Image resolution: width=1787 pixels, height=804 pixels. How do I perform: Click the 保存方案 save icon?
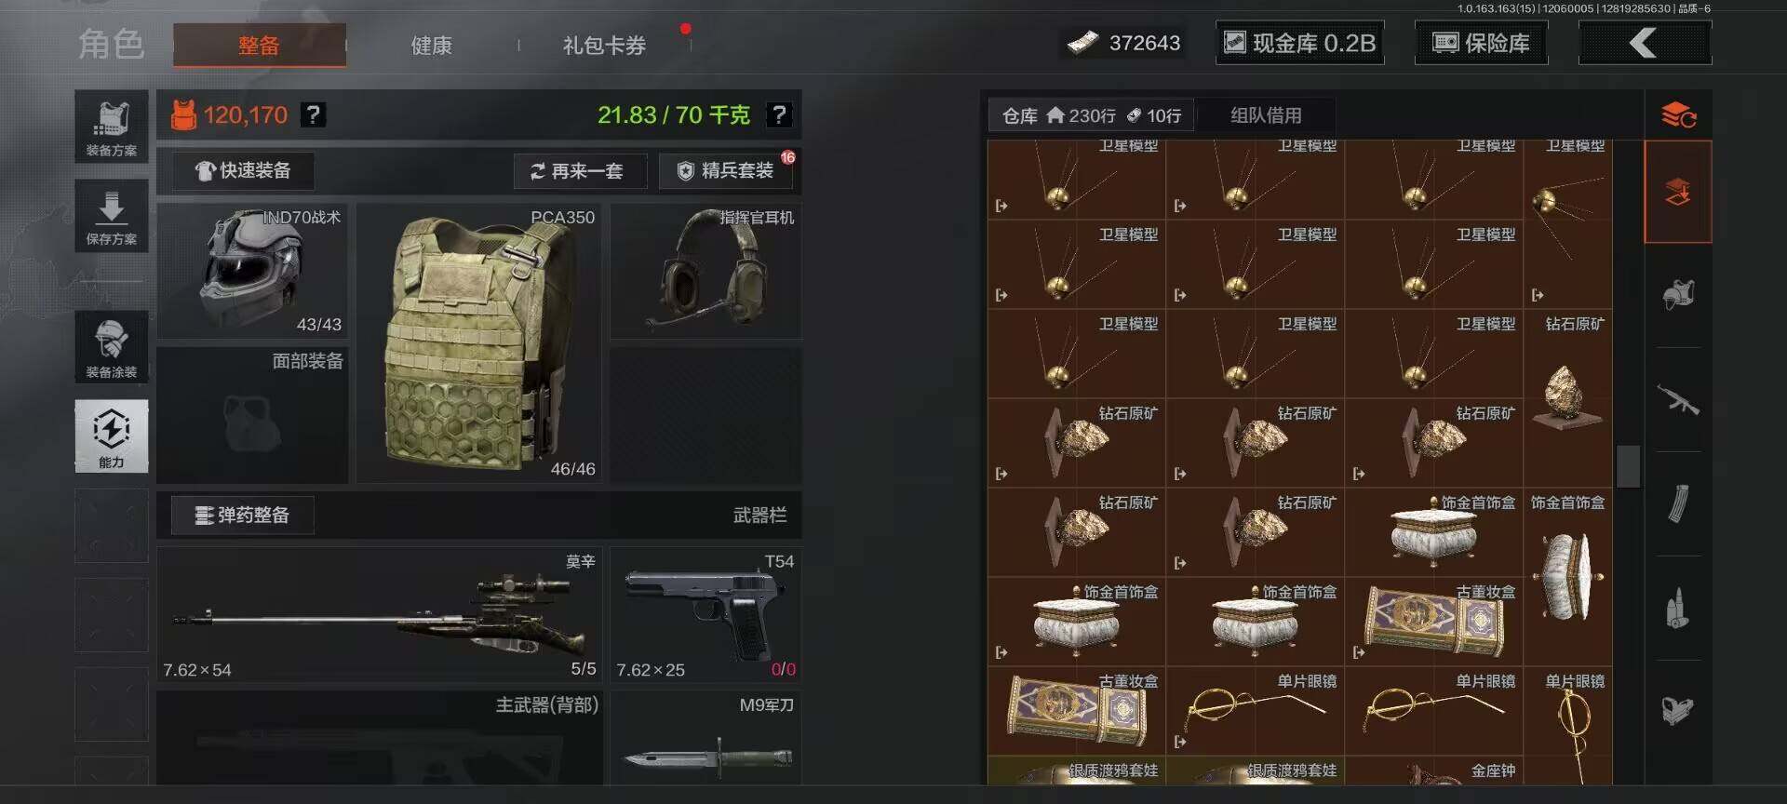(x=112, y=216)
